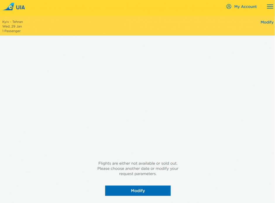Select the Kyiv - Tehran route text
The width and height of the screenshot is (275, 203).
tap(13, 22)
